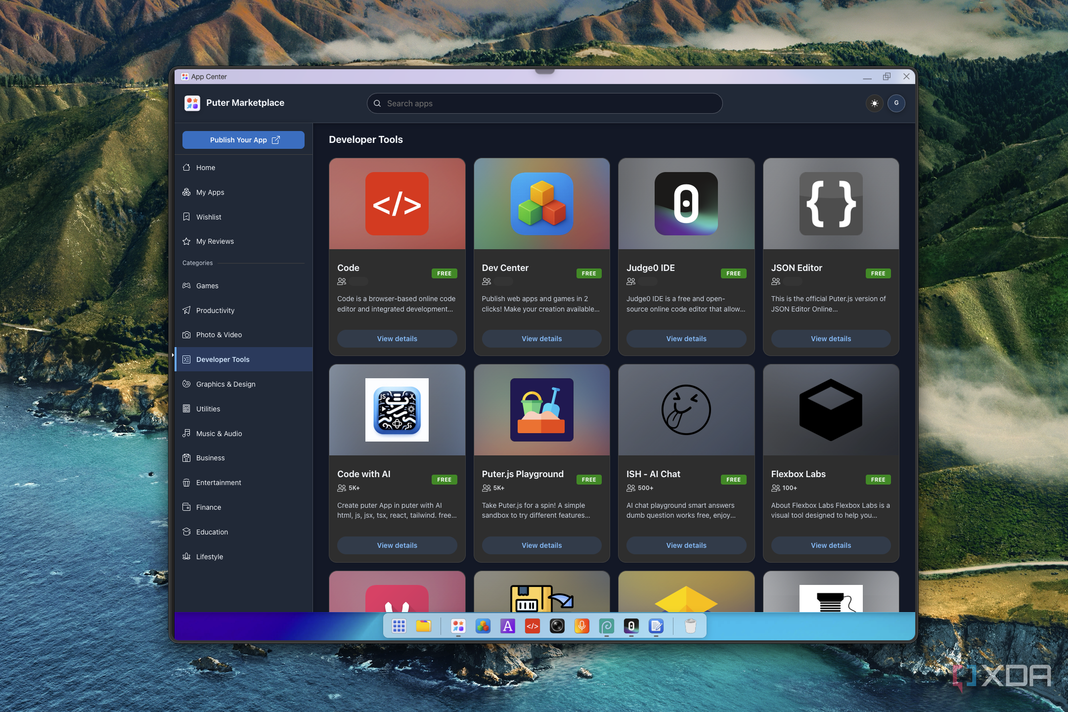The height and width of the screenshot is (712, 1068).
Task: Click the Judge0 IDE app icon
Action: [x=686, y=204]
